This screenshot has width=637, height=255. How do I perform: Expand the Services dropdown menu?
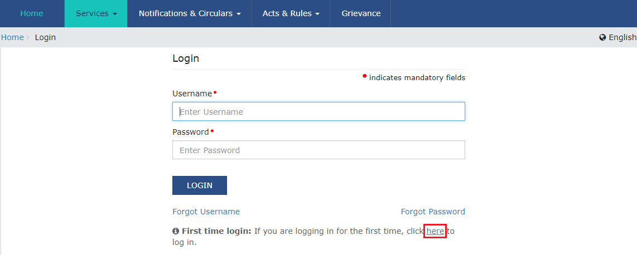[96, 13]
